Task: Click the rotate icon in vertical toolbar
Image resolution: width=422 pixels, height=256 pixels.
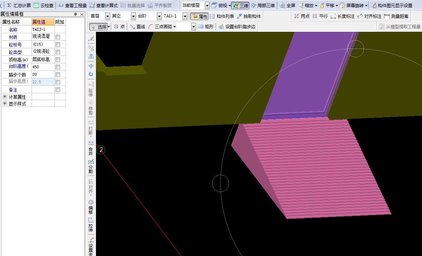Action: [91, 74]
